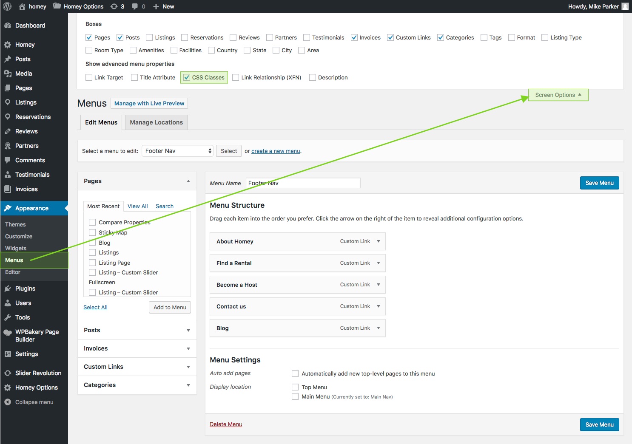Click the Comments bubble icon in sidebar
Image resolution: width=632 pixels, height=444 pixels.
coord(8,160)
